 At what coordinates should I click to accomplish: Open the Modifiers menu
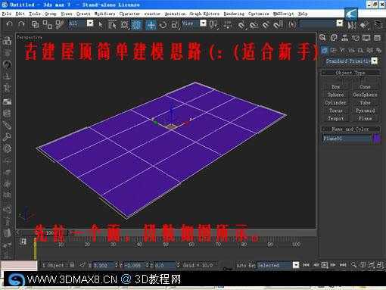[104, 14]
